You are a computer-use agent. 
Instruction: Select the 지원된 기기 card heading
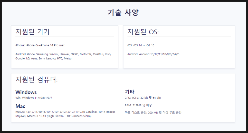(32, 32)
